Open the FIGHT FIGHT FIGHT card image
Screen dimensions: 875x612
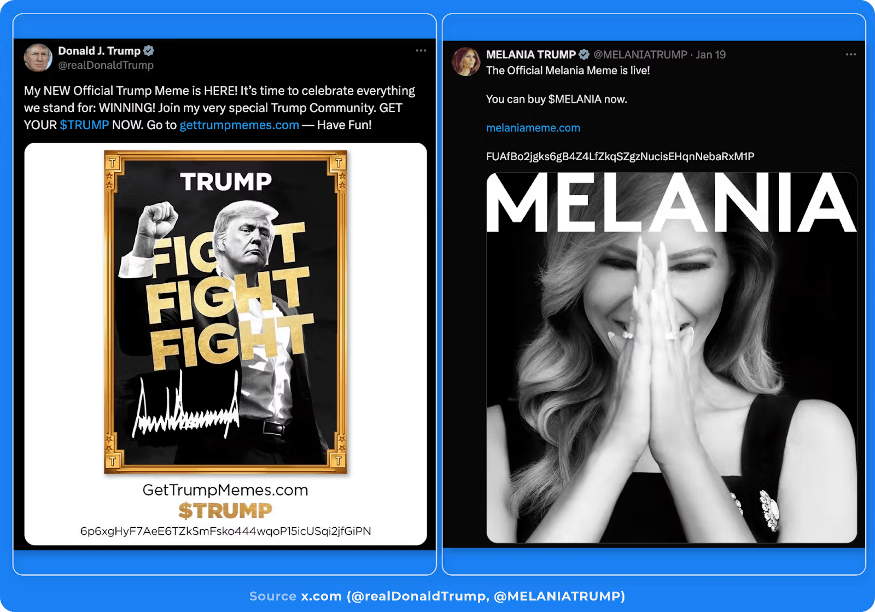pos(225,312)
